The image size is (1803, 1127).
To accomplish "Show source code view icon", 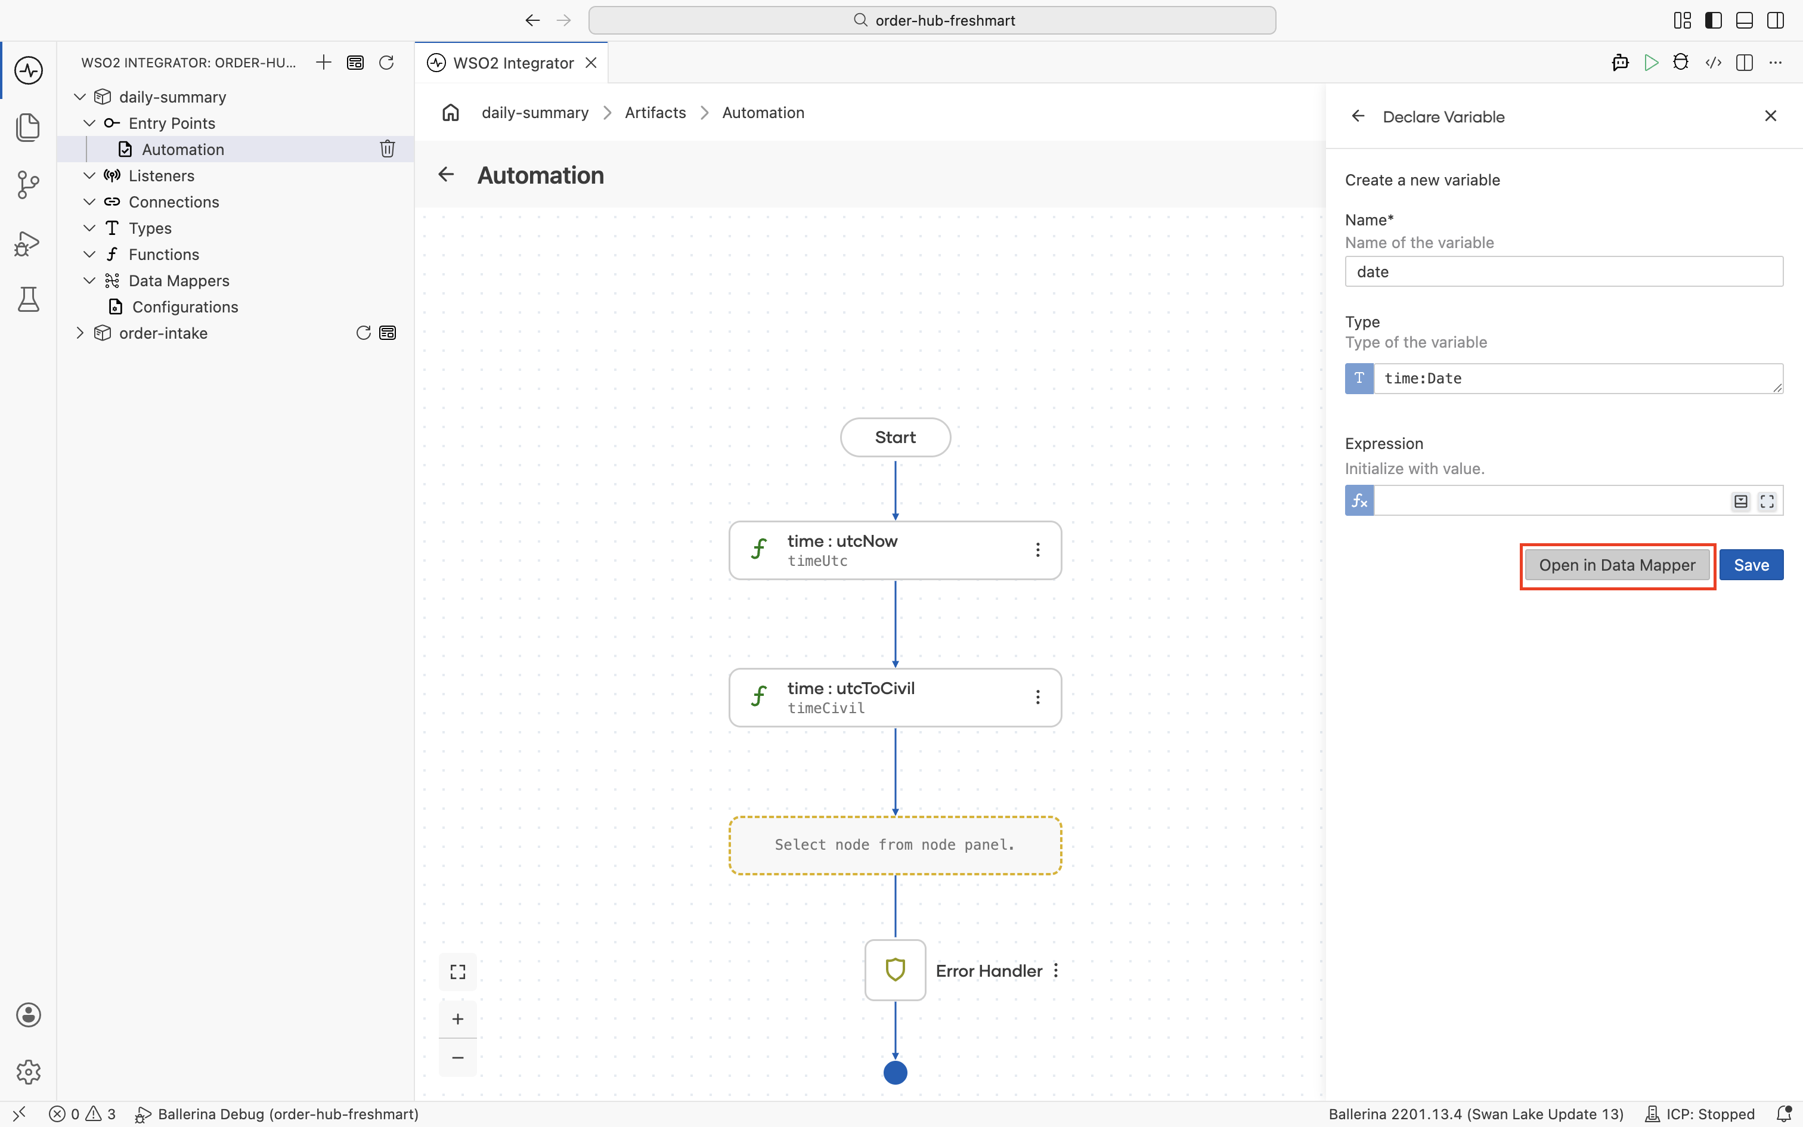I will (x=1714, y=63).
